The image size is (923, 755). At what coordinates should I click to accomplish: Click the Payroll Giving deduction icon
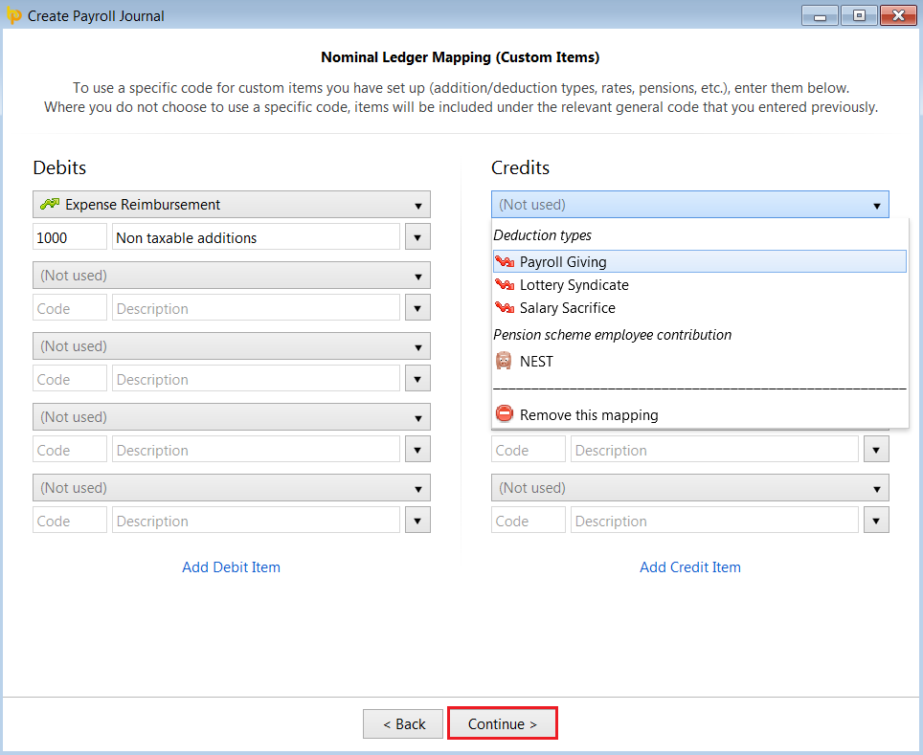point(505,261)
